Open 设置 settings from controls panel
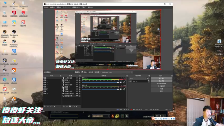Screen dimensions: 224x126 (162, 89)
